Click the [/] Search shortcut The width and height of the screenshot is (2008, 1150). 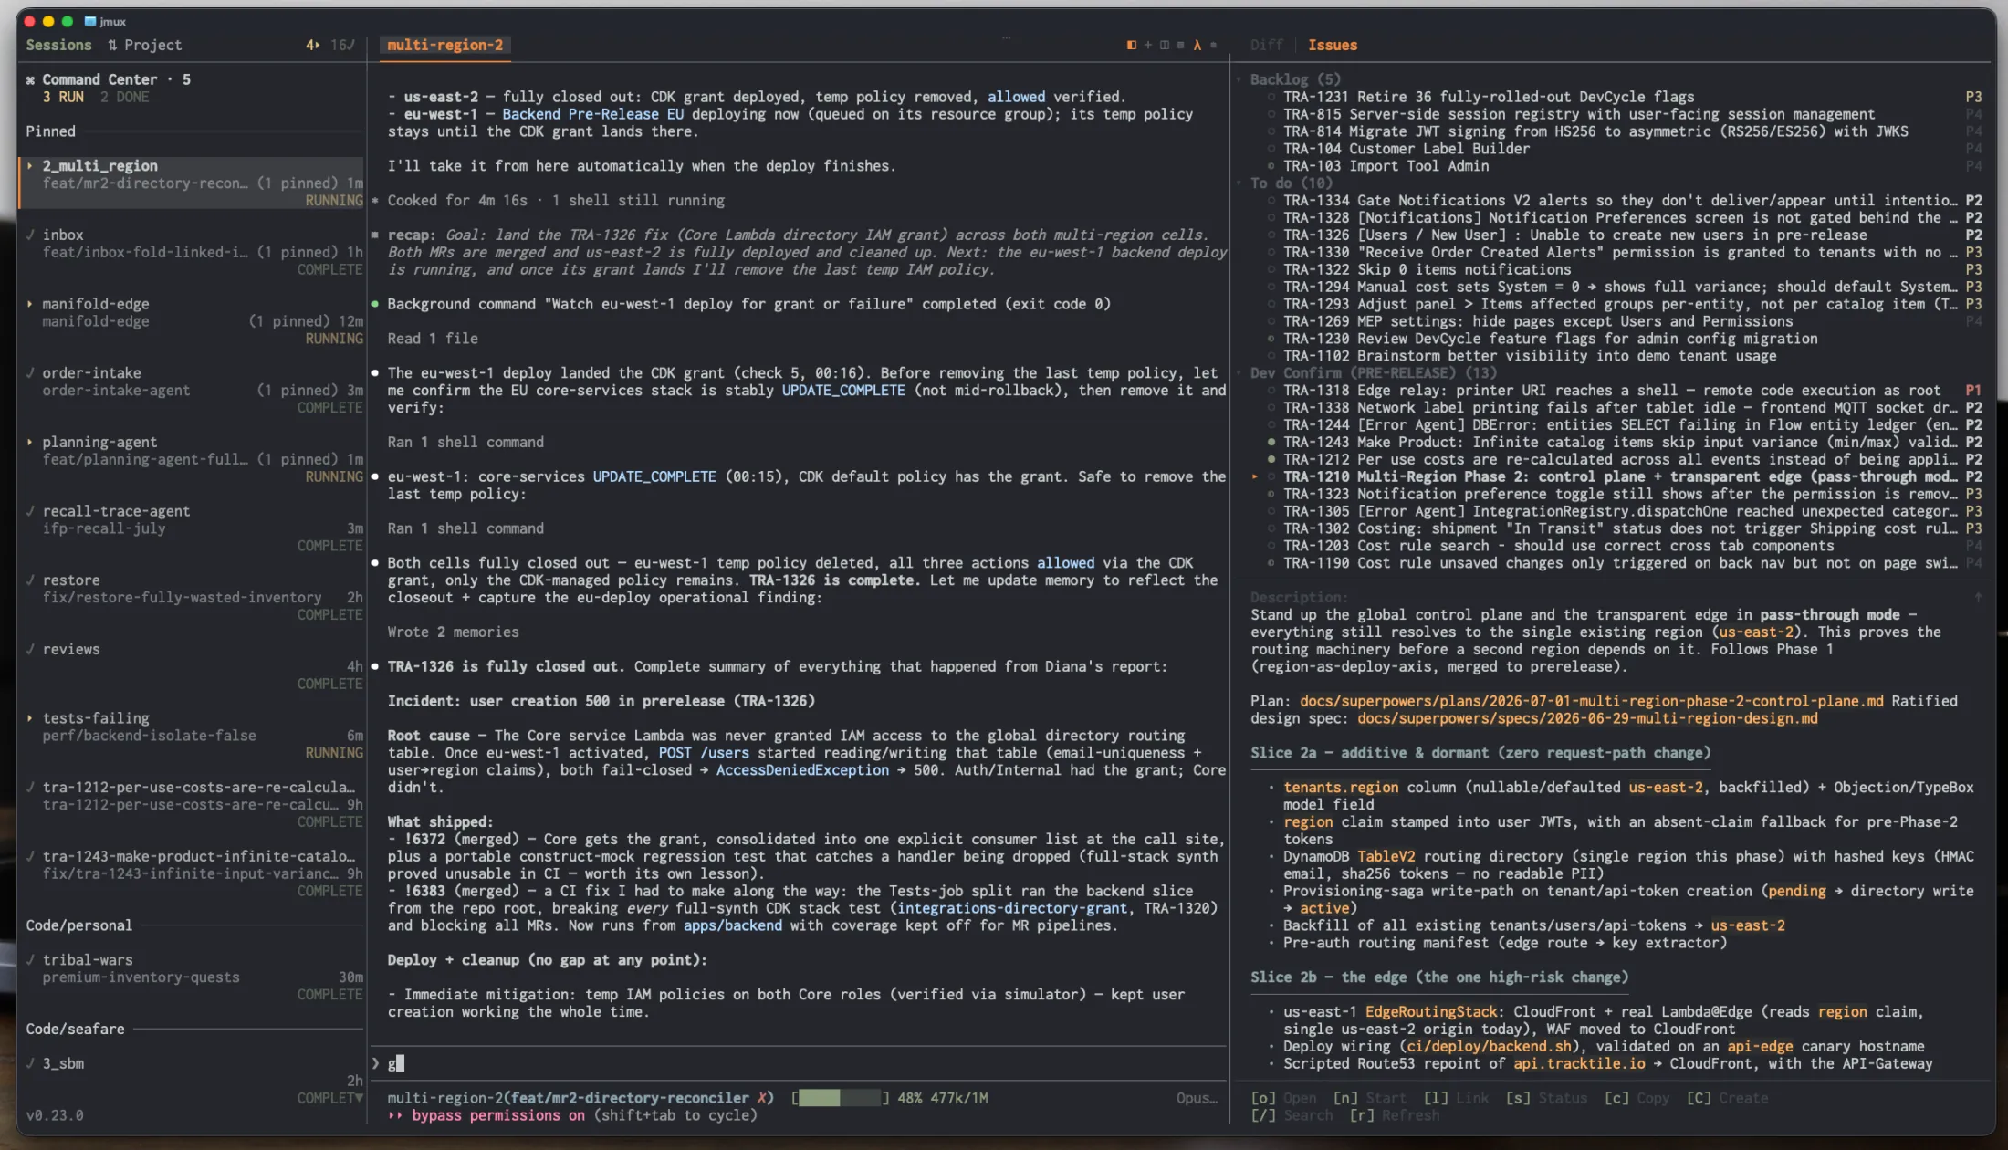click(x=1292, y=1115)
